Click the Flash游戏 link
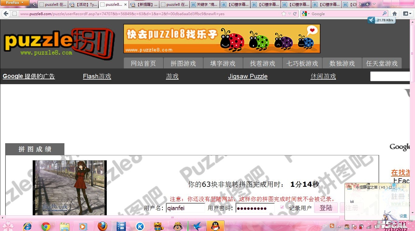The height and width of the screenshot is (231, 415). click(x=97, y=76)
